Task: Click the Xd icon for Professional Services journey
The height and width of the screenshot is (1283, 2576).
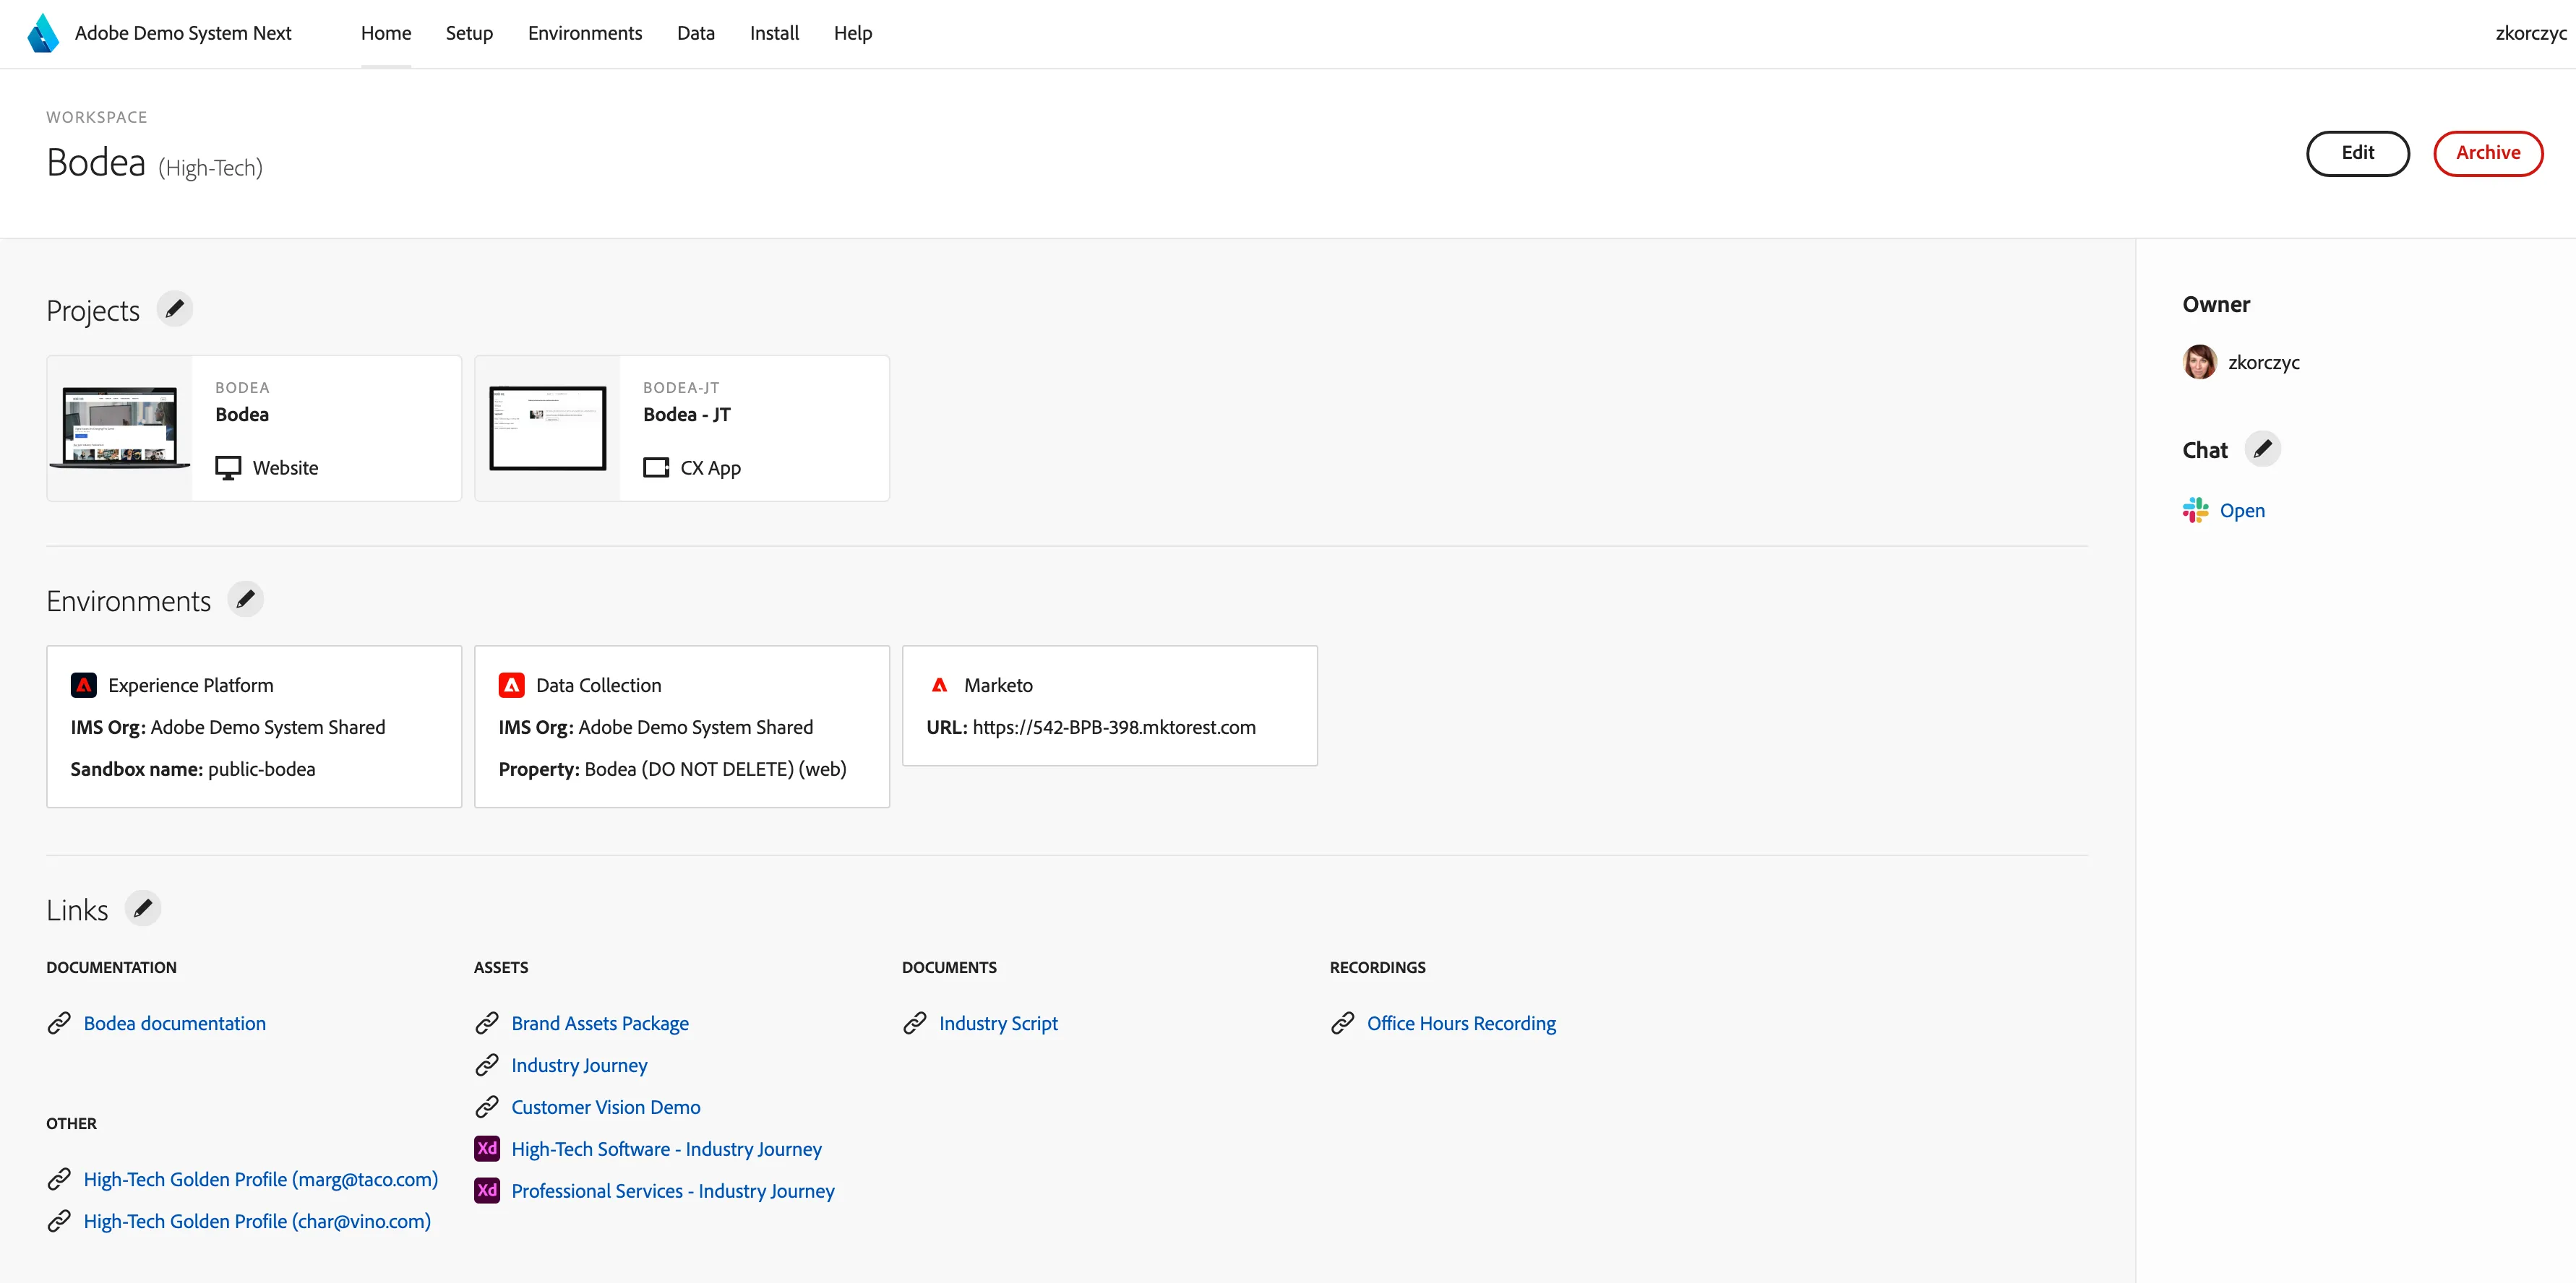Action: click(487, 1191)
